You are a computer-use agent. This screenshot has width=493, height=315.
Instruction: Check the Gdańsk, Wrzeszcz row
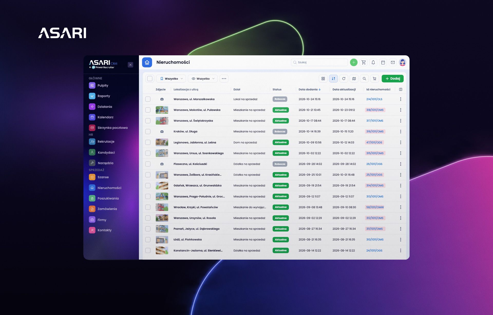148,185
